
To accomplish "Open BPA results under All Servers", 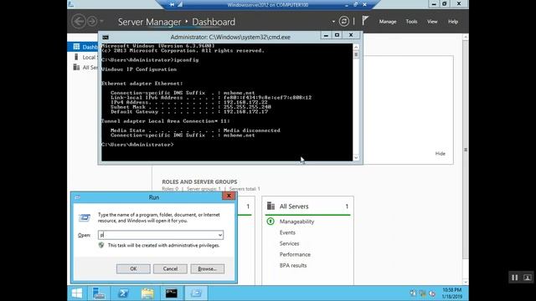I will [x=293, y=265].
